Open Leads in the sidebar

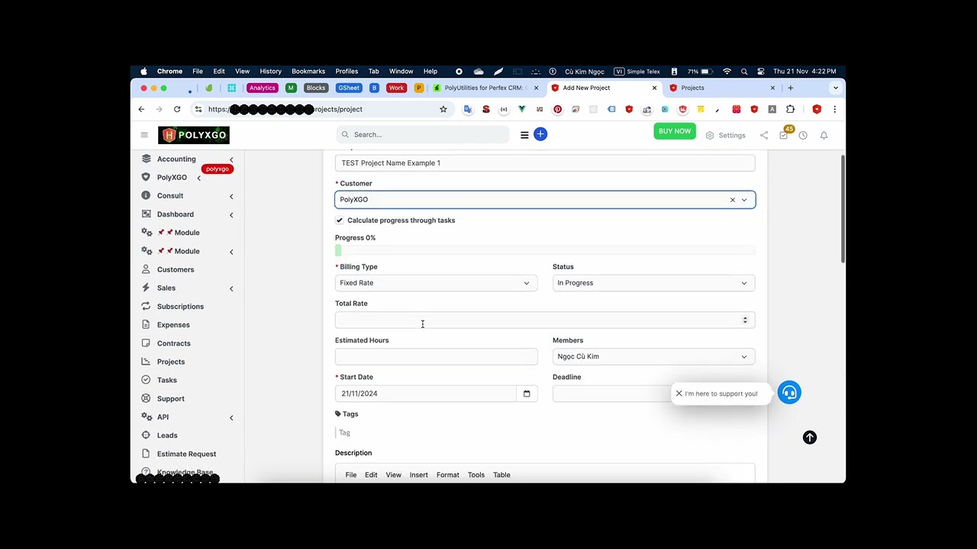coord(167,435)
